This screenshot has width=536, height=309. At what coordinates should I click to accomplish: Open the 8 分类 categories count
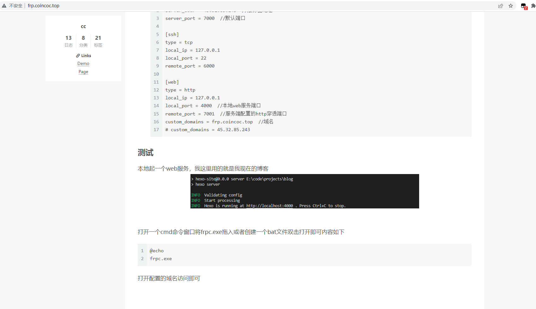(83, 41)
